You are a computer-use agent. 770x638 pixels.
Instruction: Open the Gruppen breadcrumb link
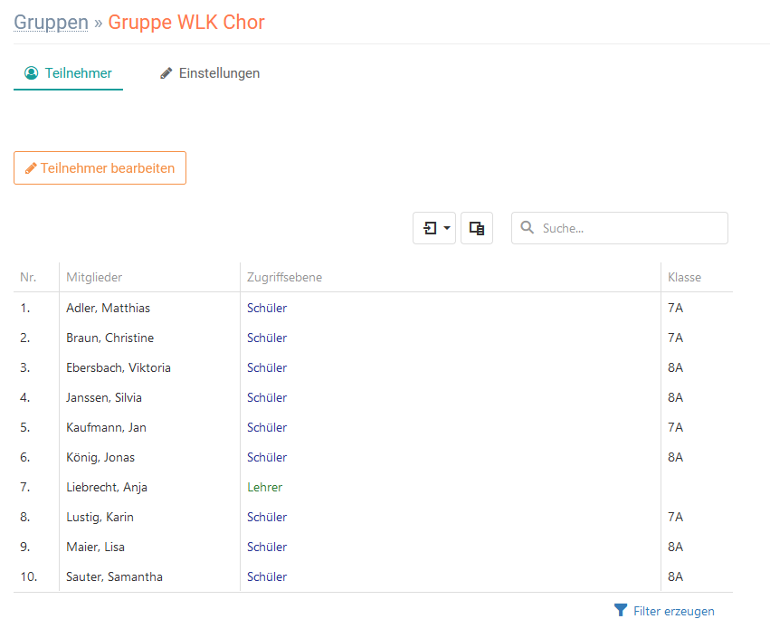click(51, 23)
